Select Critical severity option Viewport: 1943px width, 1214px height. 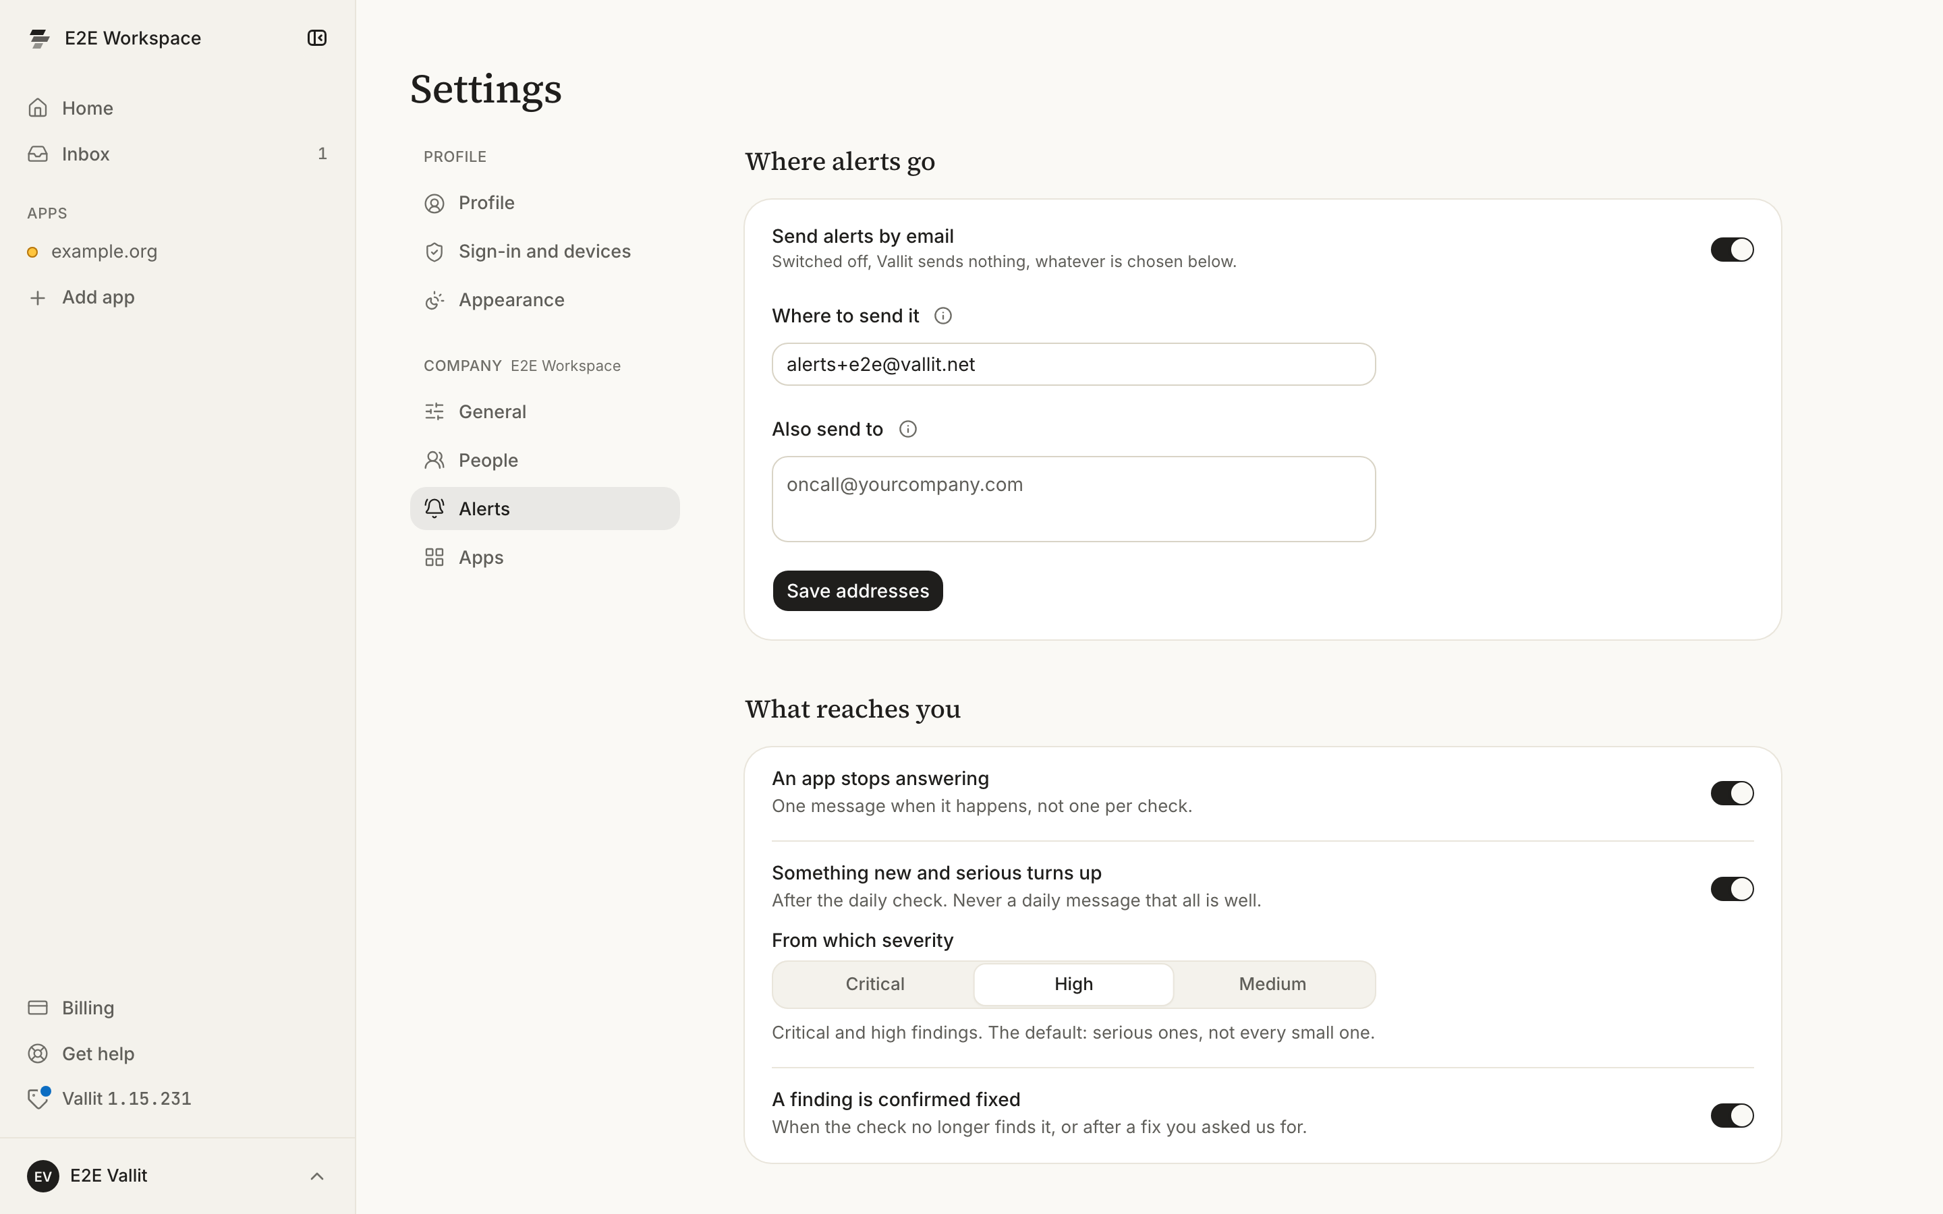point(875,985)
